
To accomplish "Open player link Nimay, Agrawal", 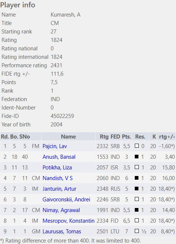I will (61, 210).
